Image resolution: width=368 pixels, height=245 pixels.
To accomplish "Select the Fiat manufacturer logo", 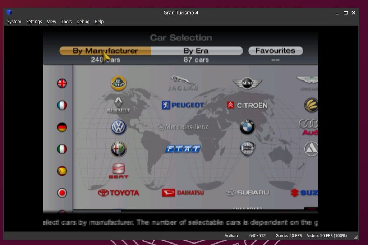I will (183, 149).
